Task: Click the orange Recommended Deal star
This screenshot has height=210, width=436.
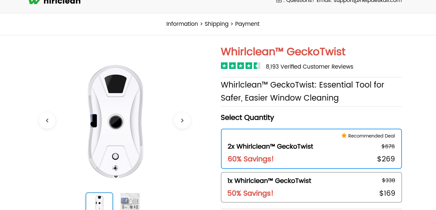Action: pos(344,136)
